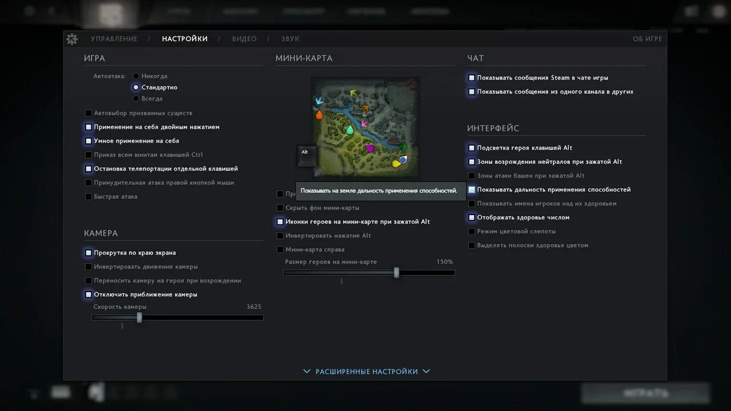Toggle Быстрая атака checkbox
The width and height of the screenshot is (731, 411).
[89, 196]
